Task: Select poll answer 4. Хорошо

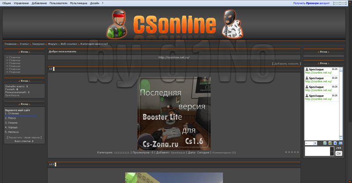Action: click(11, 128)
